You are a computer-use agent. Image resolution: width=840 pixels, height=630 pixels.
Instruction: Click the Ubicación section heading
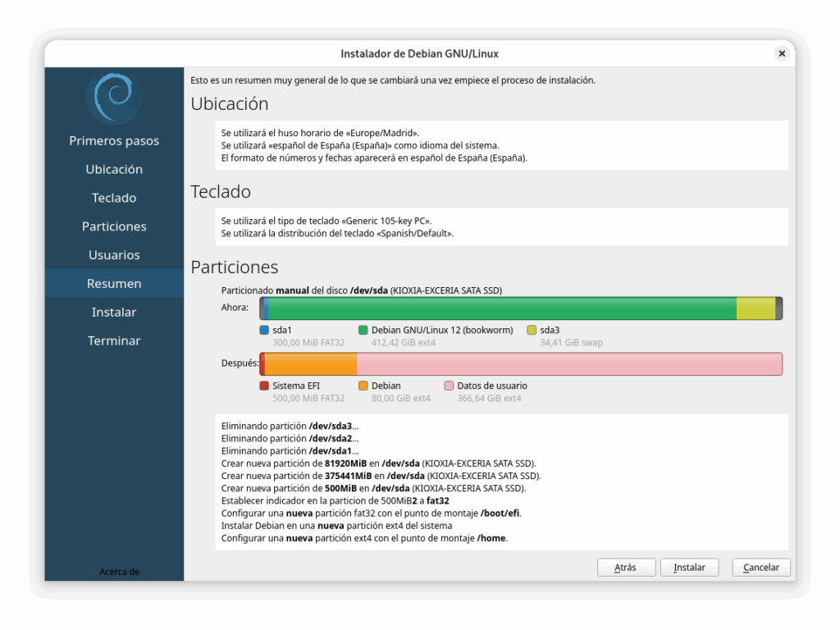[230, 104]
